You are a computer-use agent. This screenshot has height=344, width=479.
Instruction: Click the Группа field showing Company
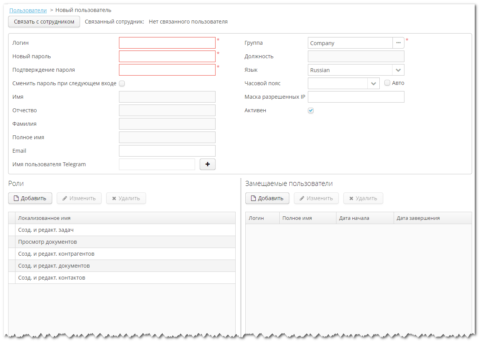350,43
